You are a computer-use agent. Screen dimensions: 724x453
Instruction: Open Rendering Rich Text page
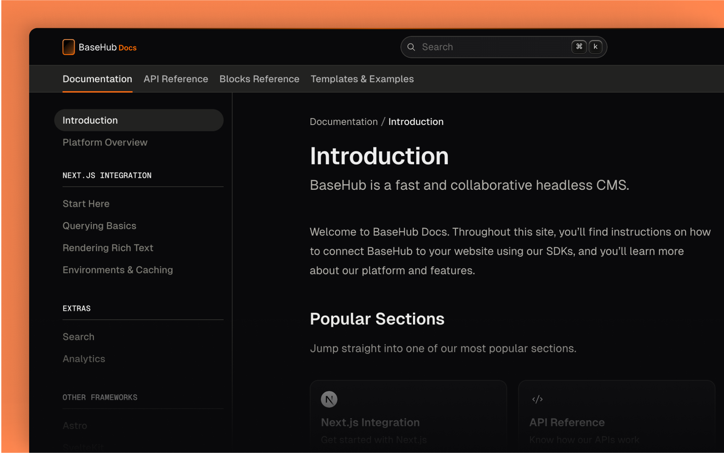pos(108,248)
